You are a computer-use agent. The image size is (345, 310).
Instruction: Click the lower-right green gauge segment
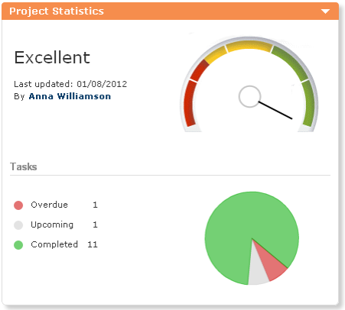pyautogui.click(x=309, y=103)
